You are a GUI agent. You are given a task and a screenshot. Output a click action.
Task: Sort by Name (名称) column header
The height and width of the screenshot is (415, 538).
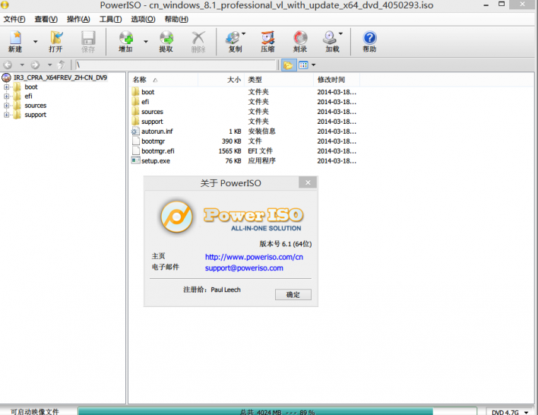(163, 80)
